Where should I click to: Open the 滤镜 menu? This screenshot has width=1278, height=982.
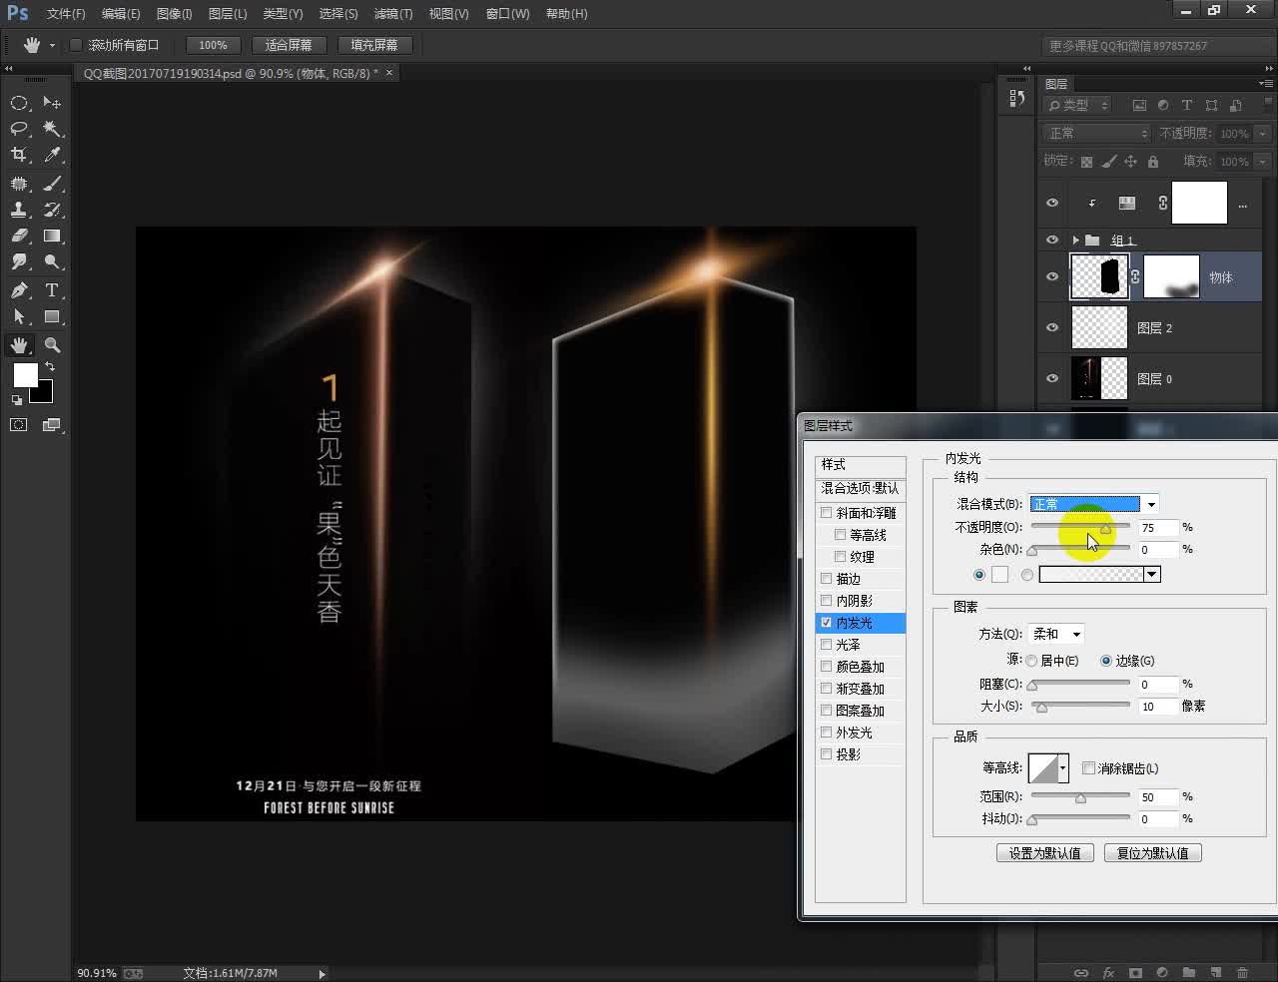pyautogui.click(x=392, y=13)
